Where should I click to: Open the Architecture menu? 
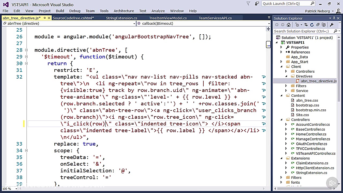(124, 11)
